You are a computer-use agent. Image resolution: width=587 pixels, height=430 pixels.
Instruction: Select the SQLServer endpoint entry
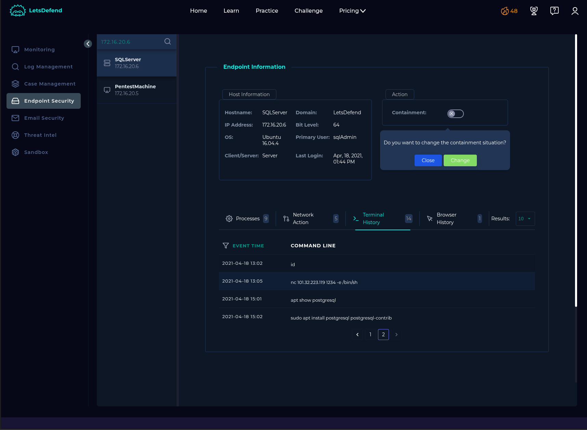coord(136,63)
